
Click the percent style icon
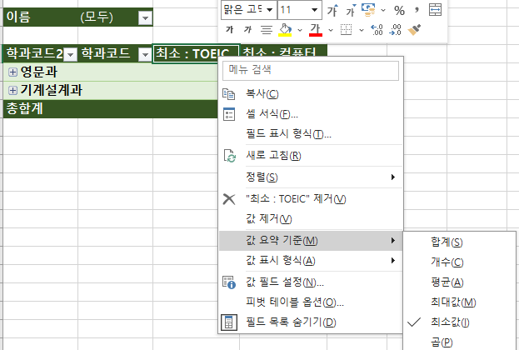pyautogui.click(x=399, y=10)
